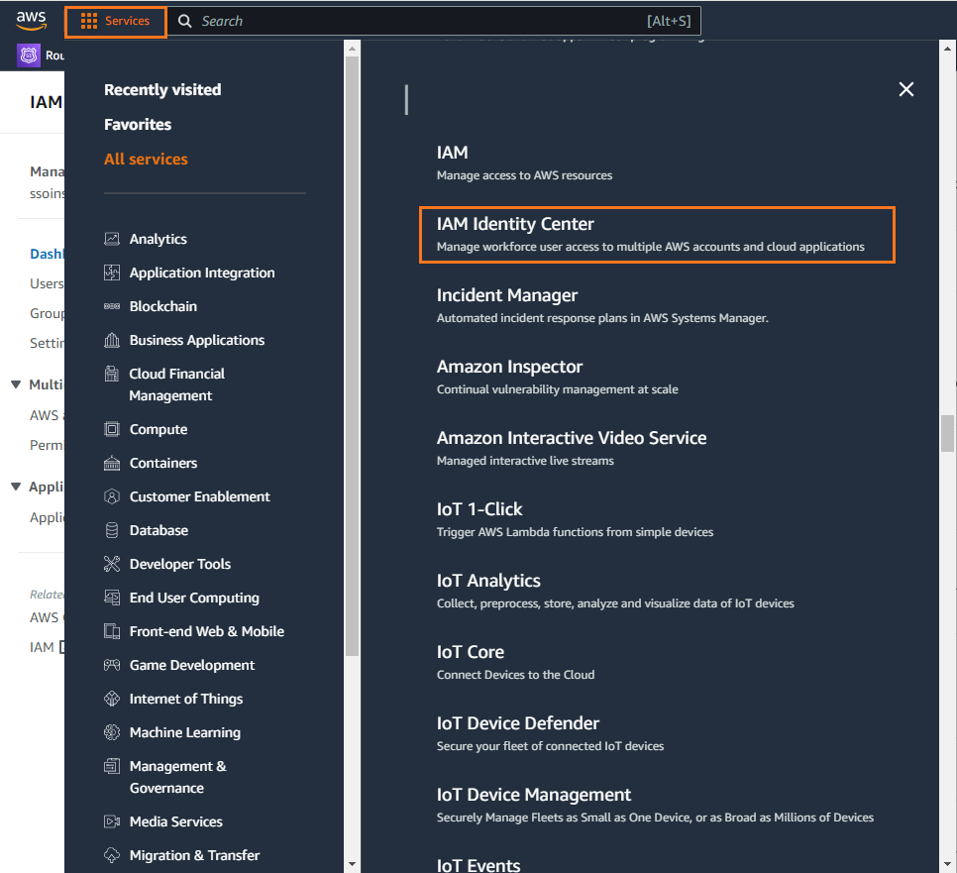This screenshot has height=873, width=957.
Task: Click the Compute category icon
Action: pos(112,429)
